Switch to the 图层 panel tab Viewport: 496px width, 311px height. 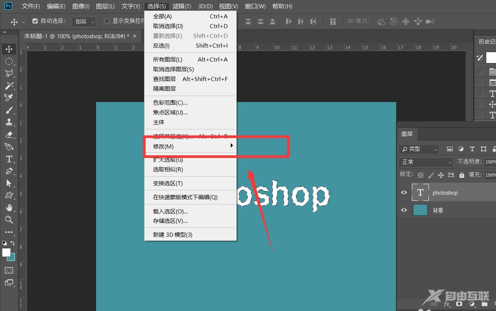[x=407, y=134]
